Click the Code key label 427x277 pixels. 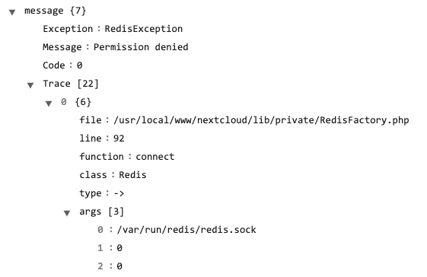click(x=53, y=65)
